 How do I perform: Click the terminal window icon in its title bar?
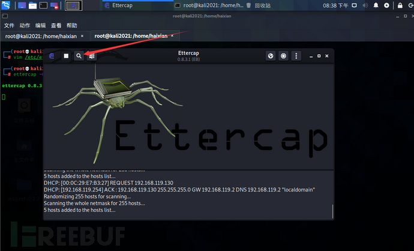point(5,16)
